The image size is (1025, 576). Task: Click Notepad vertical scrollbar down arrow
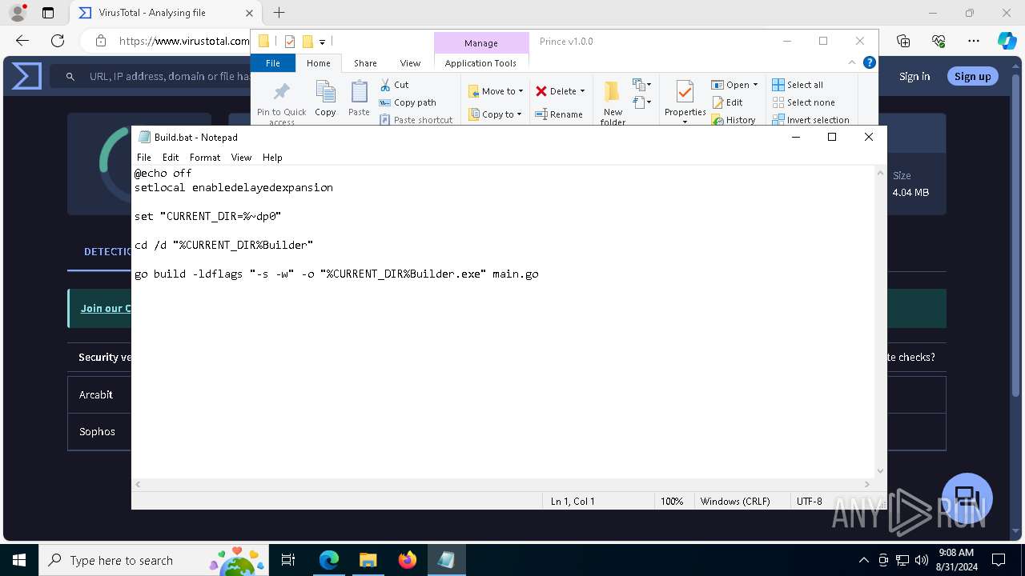click(881, 471)
